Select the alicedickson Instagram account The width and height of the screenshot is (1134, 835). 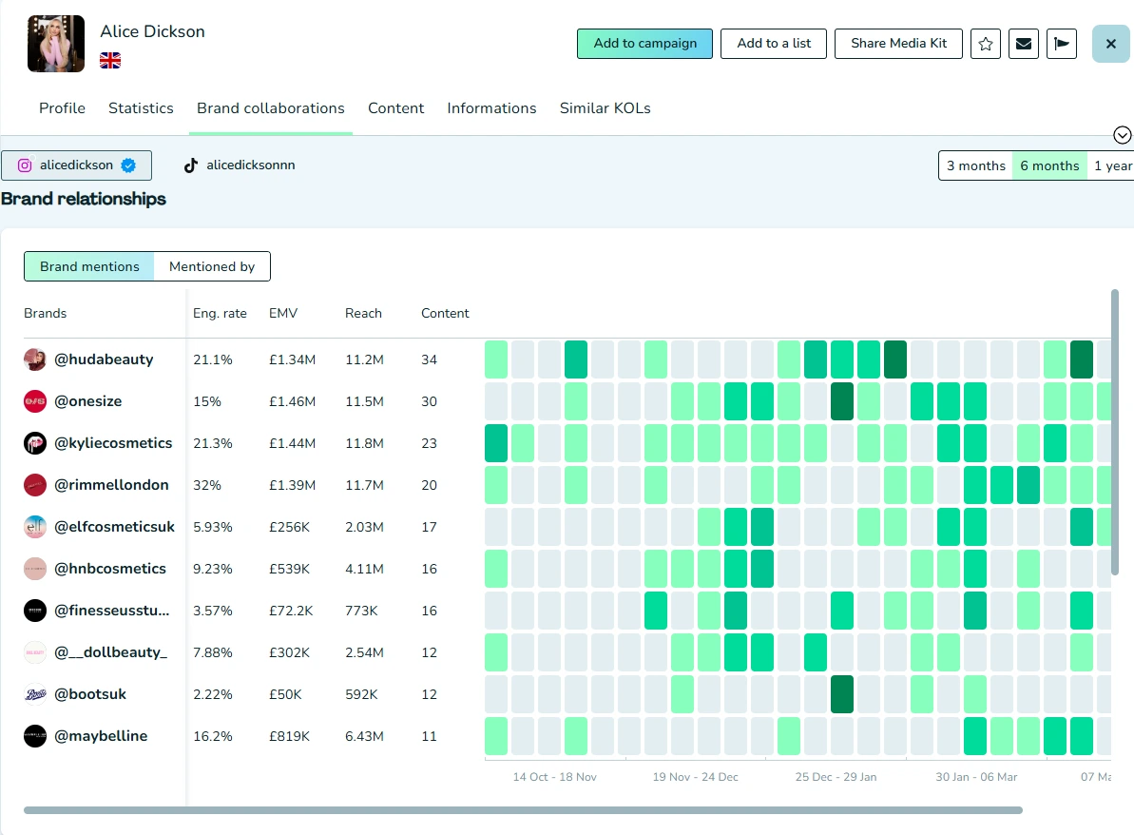point(77,165)
